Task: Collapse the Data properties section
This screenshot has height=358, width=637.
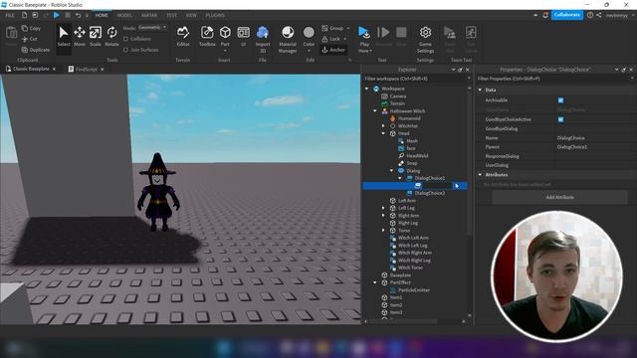Action: (x=480, y=89)
